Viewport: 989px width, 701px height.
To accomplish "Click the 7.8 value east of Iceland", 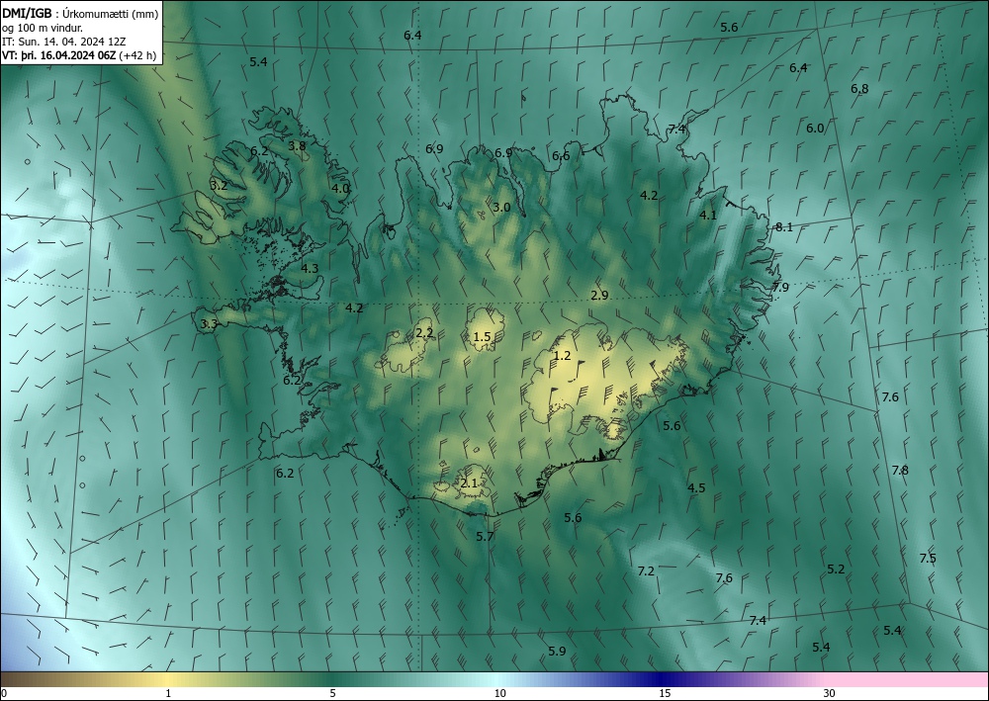I will [x=900, y=470].
